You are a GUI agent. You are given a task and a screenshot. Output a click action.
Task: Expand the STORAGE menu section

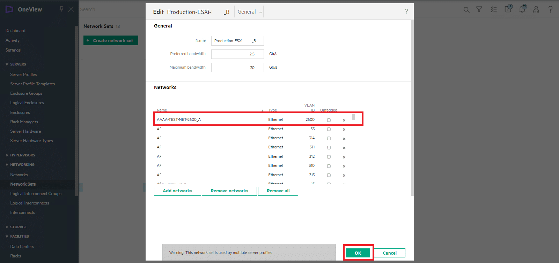click(x=16, y=227)
